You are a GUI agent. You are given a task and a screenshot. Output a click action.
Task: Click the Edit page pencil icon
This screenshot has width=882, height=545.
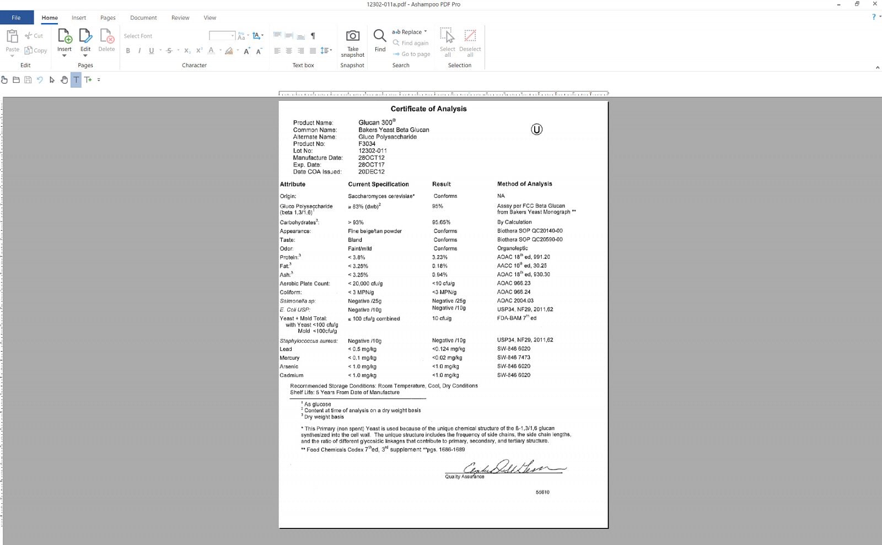pyautogui.click(x=85, y=36)
